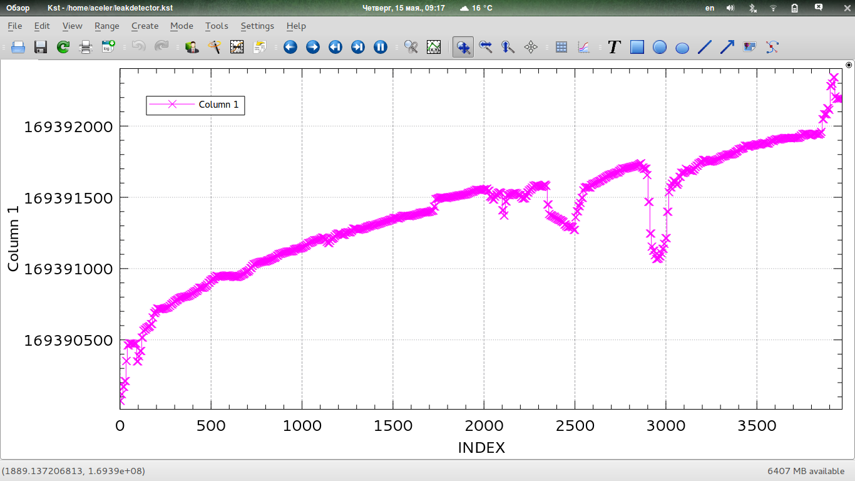This screenshot has width=855, height=481.
Task: Click the back-one-screen left arrow button
Action: [x=290, y=47]
